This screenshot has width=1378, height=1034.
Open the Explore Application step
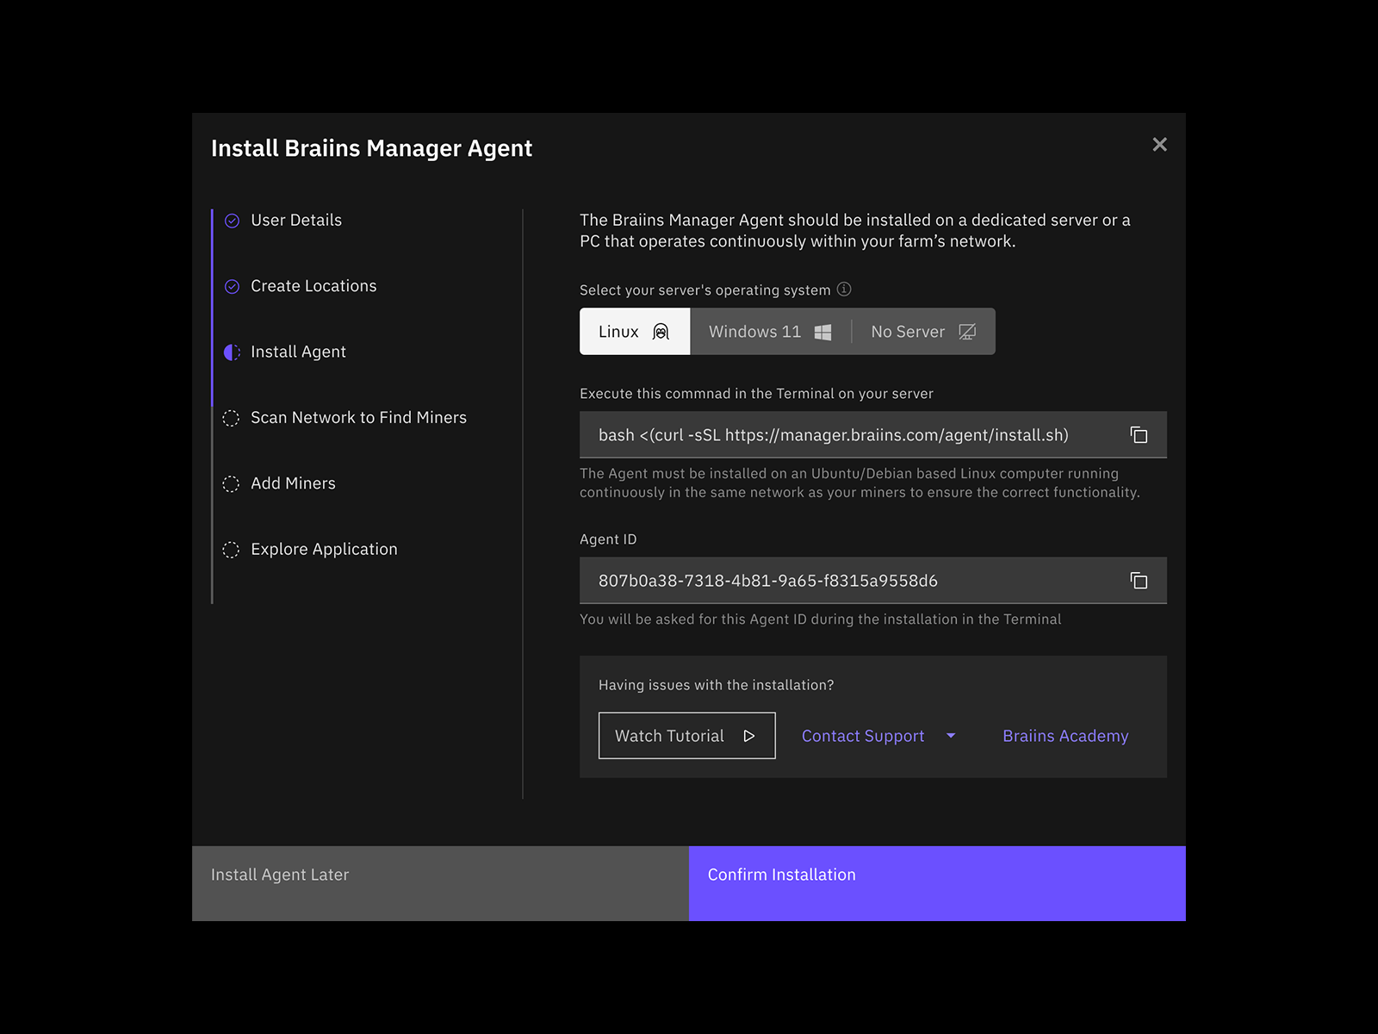pyautogui.click(x=324, y=550)
